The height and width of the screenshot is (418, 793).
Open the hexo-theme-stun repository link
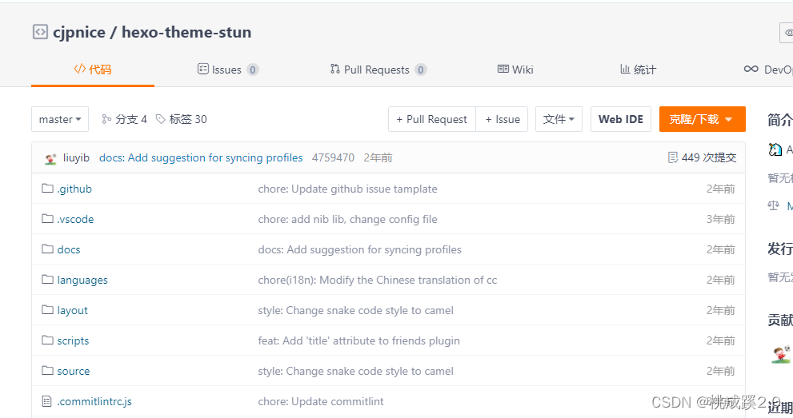coord(186,32)
